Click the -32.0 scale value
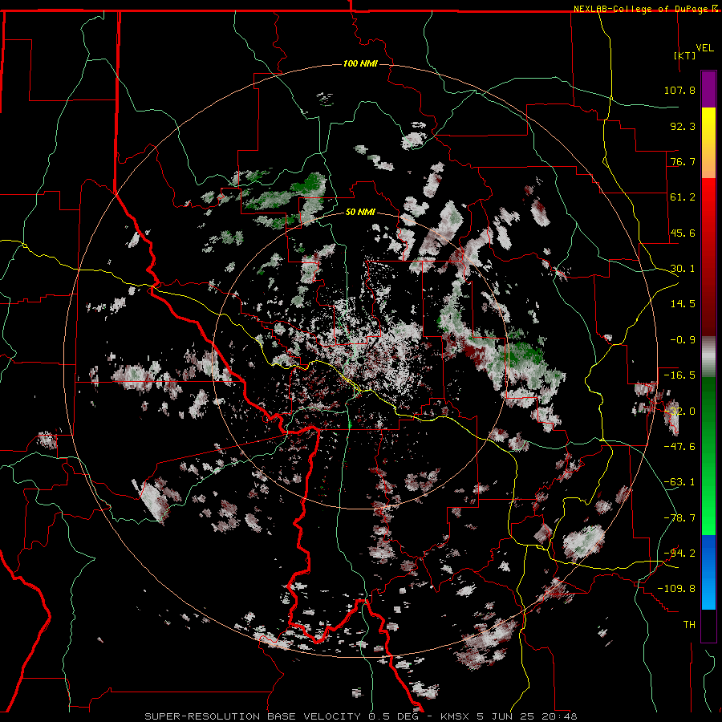The image size is (722, 722). point(679,412)
